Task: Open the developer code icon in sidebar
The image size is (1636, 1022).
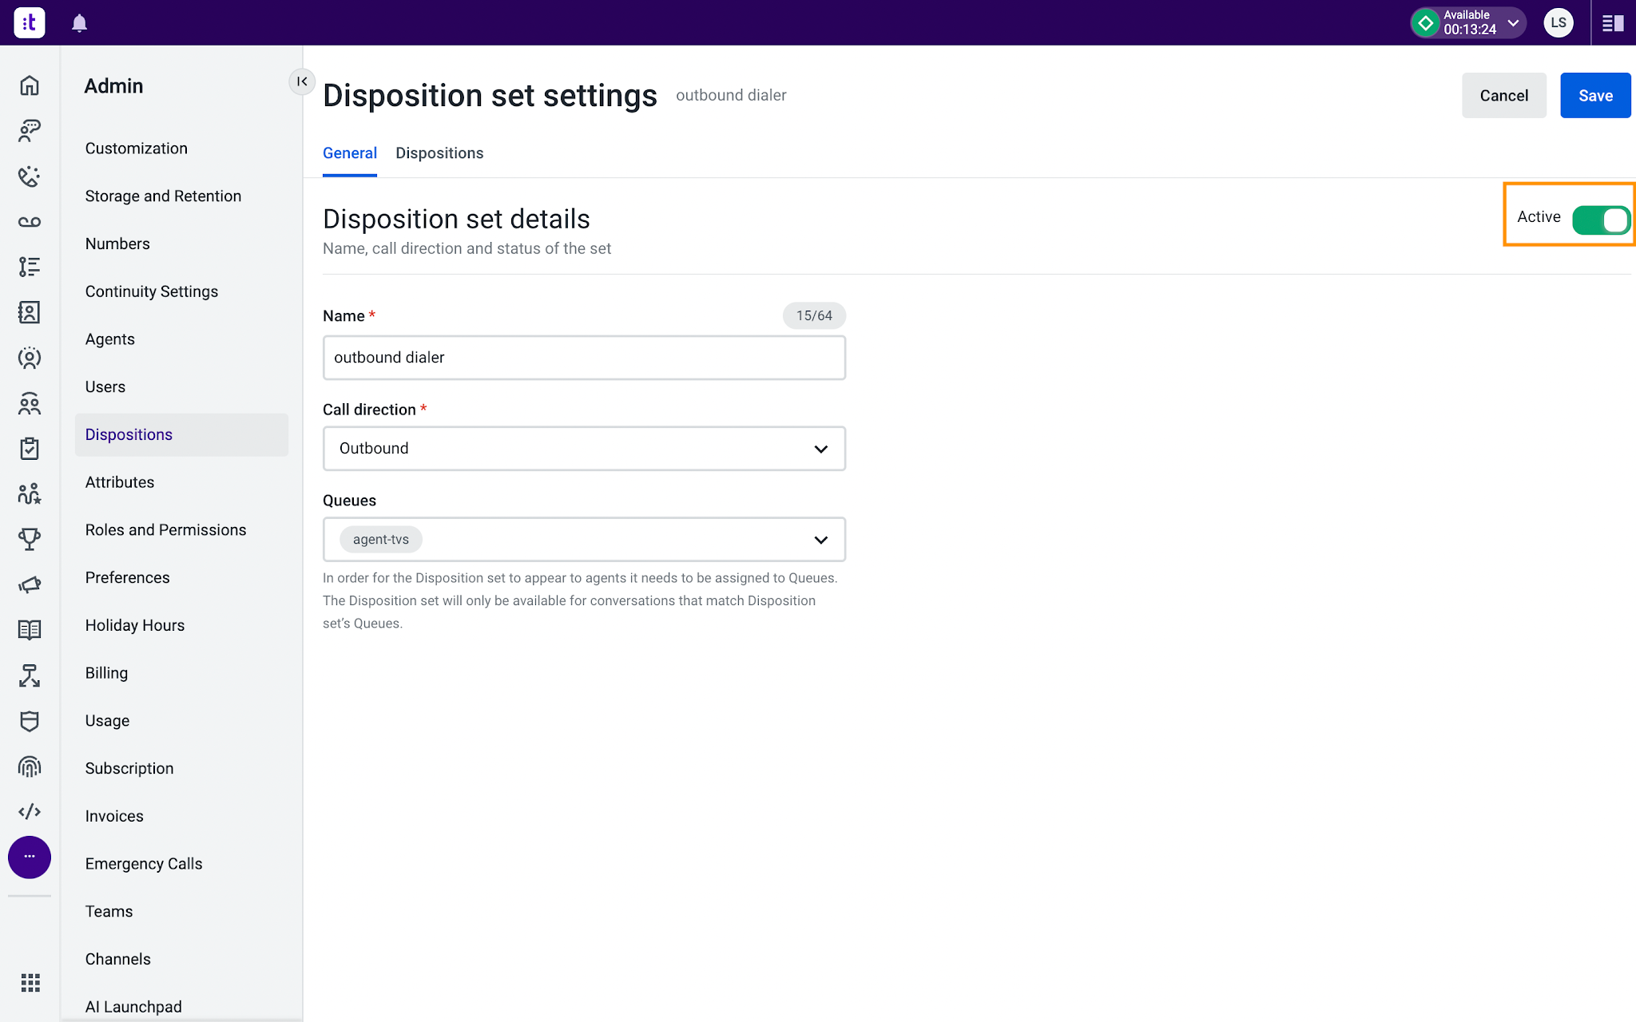Action: [30, 811]
